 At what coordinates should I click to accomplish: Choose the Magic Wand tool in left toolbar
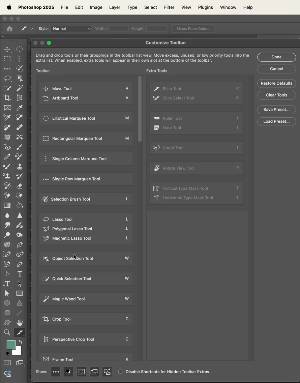point(20,88)
